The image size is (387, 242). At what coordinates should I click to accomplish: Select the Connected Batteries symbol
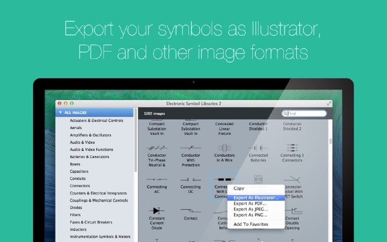click(258, 148)
